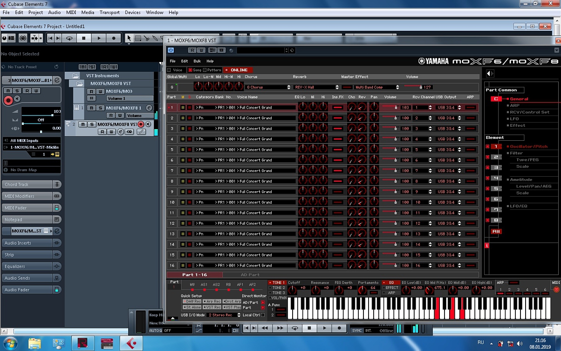Expand the Chord Track inspector section
This screenshot has height=351, width=561.
[x=31, y=185]
